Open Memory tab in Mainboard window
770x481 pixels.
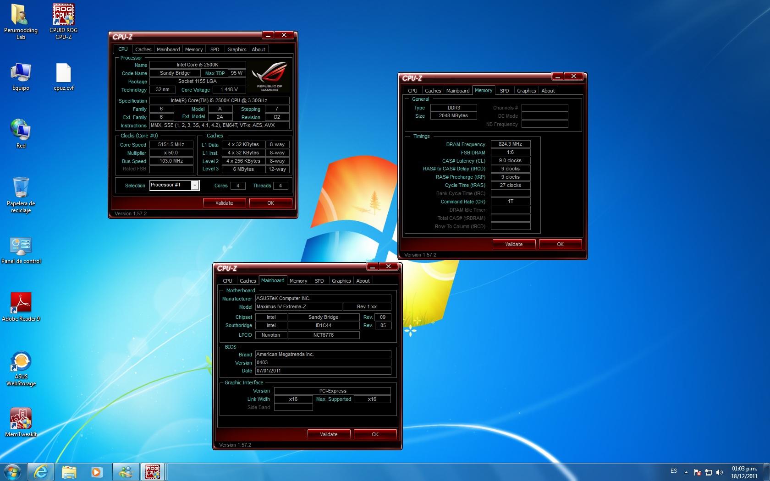tap(298, 281)
